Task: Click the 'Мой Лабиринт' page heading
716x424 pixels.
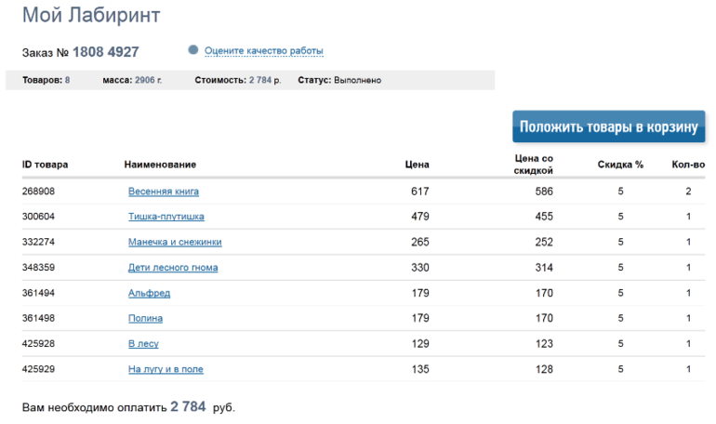Action: pyautogui.click(x=91, y=16)
